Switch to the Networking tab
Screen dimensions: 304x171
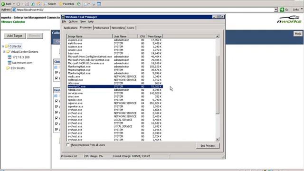click(x=118, y=28)
